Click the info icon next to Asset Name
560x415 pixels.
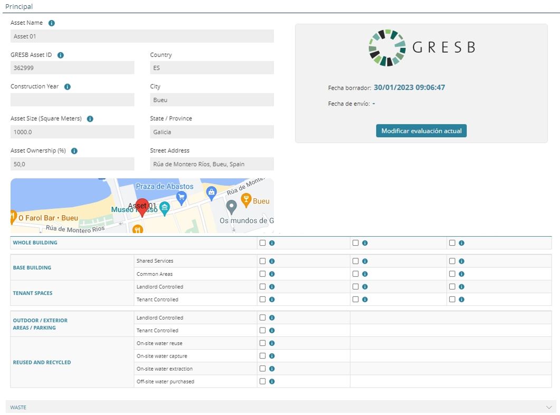[x=51, y=23]
